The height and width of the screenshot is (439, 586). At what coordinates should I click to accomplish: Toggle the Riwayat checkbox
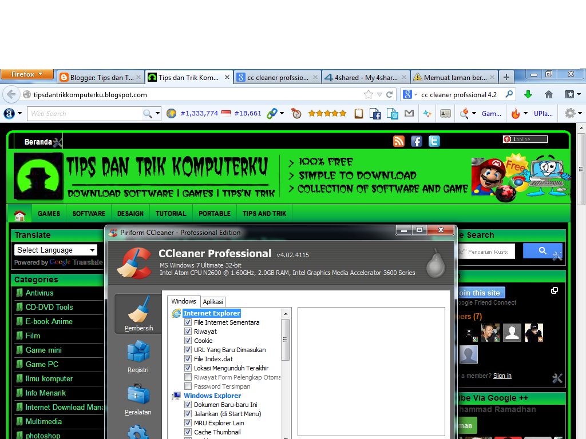pos(188,332)
